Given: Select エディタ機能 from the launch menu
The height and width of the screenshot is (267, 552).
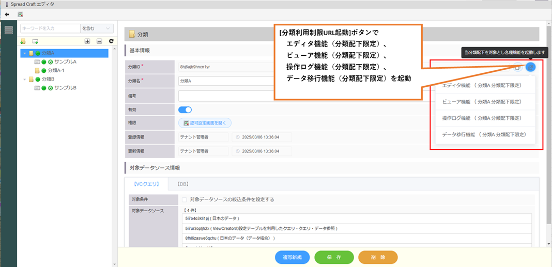Looking at the screenshot, I should pos(481,85).
